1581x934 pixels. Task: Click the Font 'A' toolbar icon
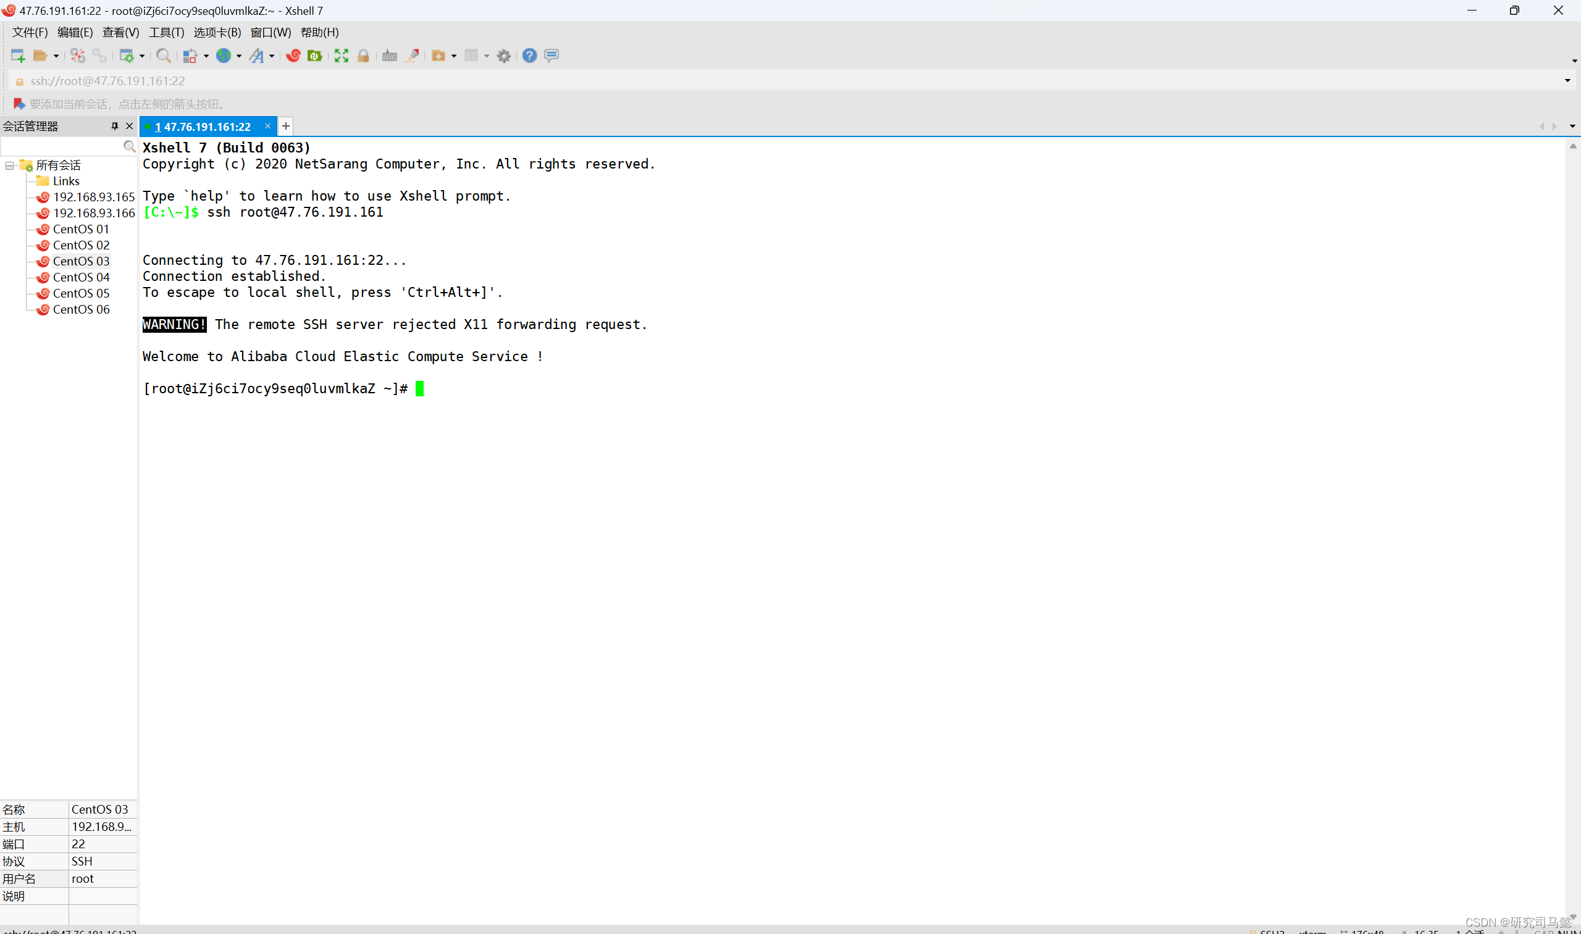pyautogui.click(x=256, y=56)
